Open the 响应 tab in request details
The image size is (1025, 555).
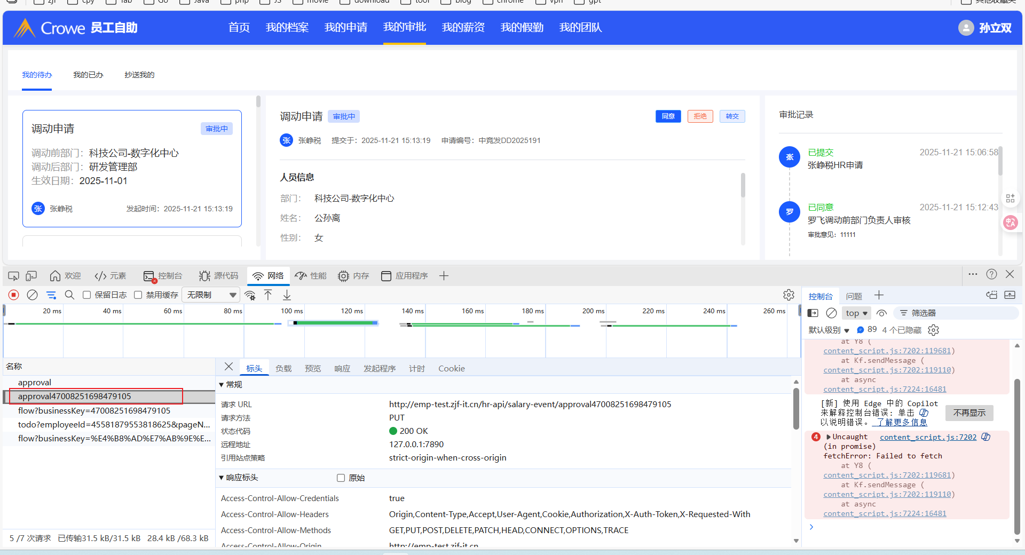click(342, 369)
